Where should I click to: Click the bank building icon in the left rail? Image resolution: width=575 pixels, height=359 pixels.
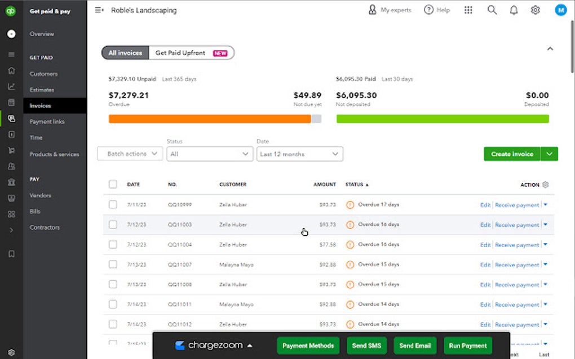[x=11, y=182]
